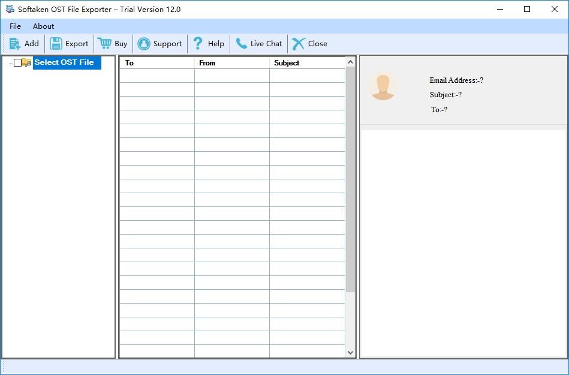This screenshot has height=375, width=569.
Task: Click the 'Email Address:-?' label
Action: (x=456, y=80)
